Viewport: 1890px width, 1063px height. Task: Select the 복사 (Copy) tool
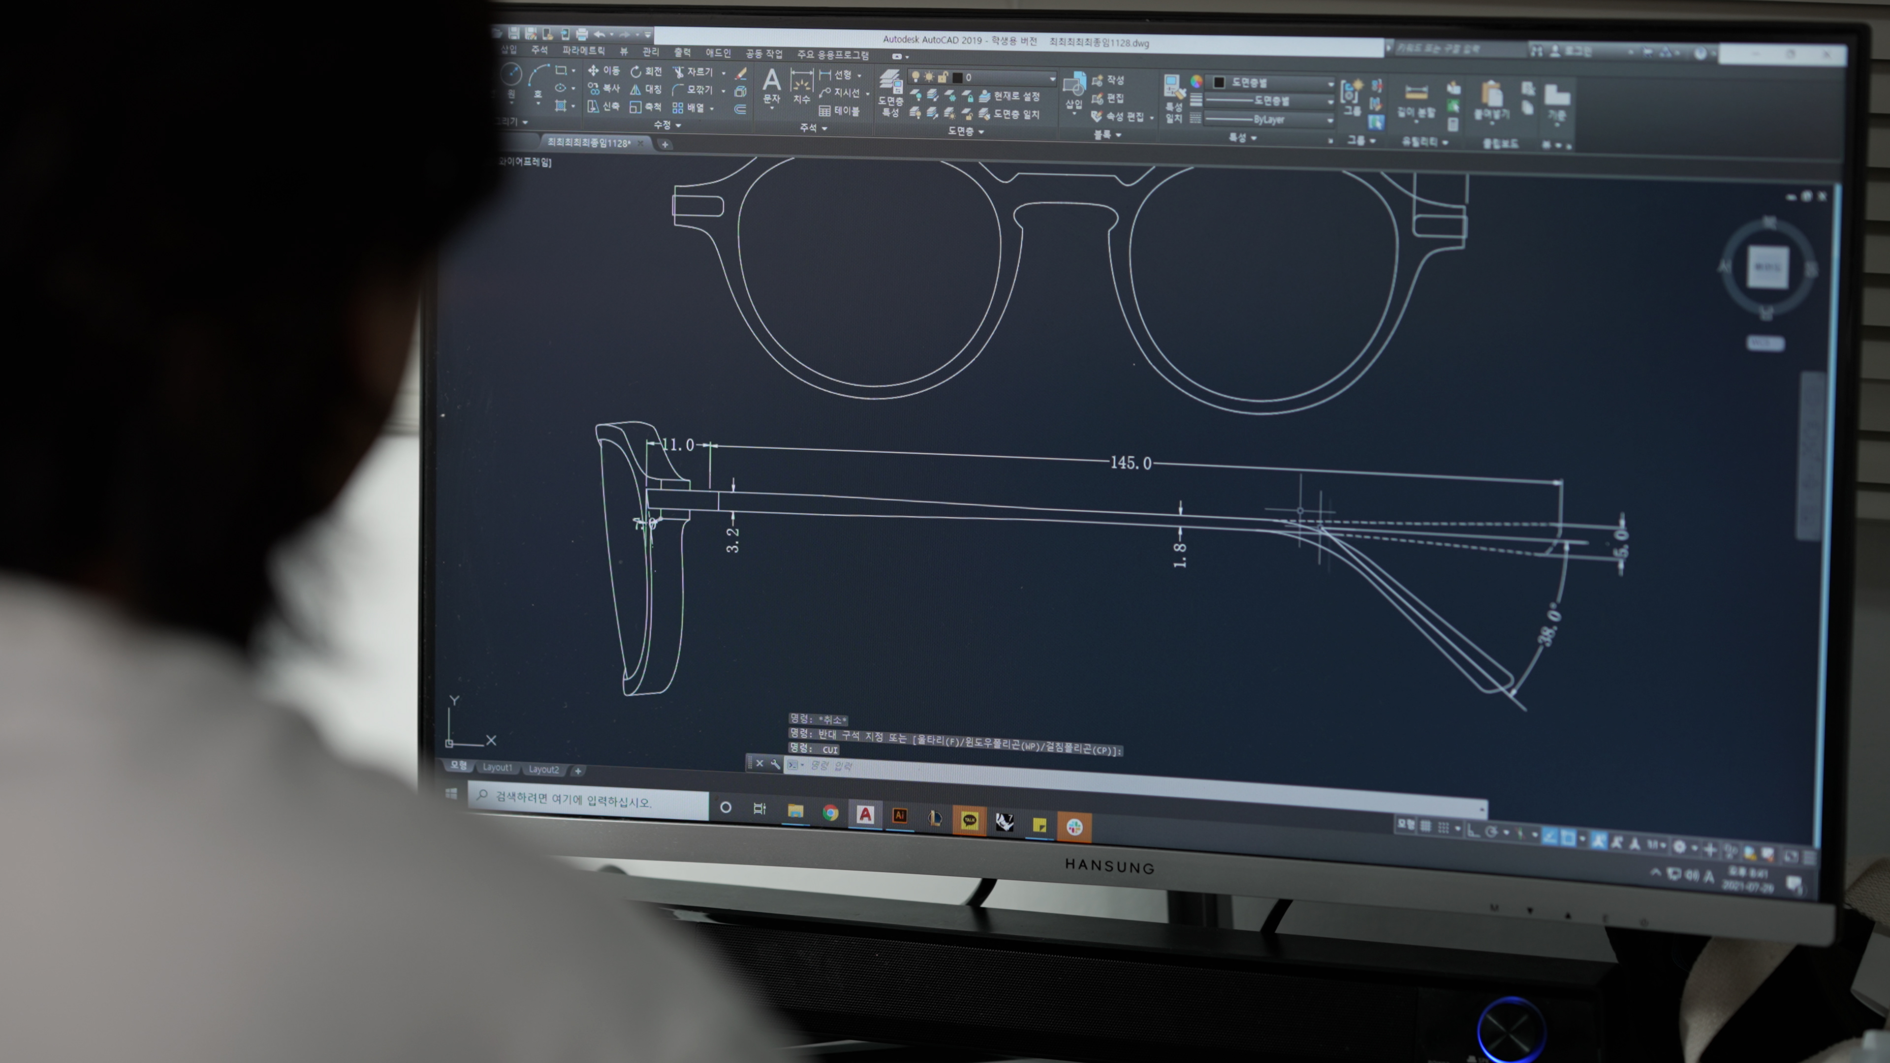pyautogui.click(x=604, y=88)
